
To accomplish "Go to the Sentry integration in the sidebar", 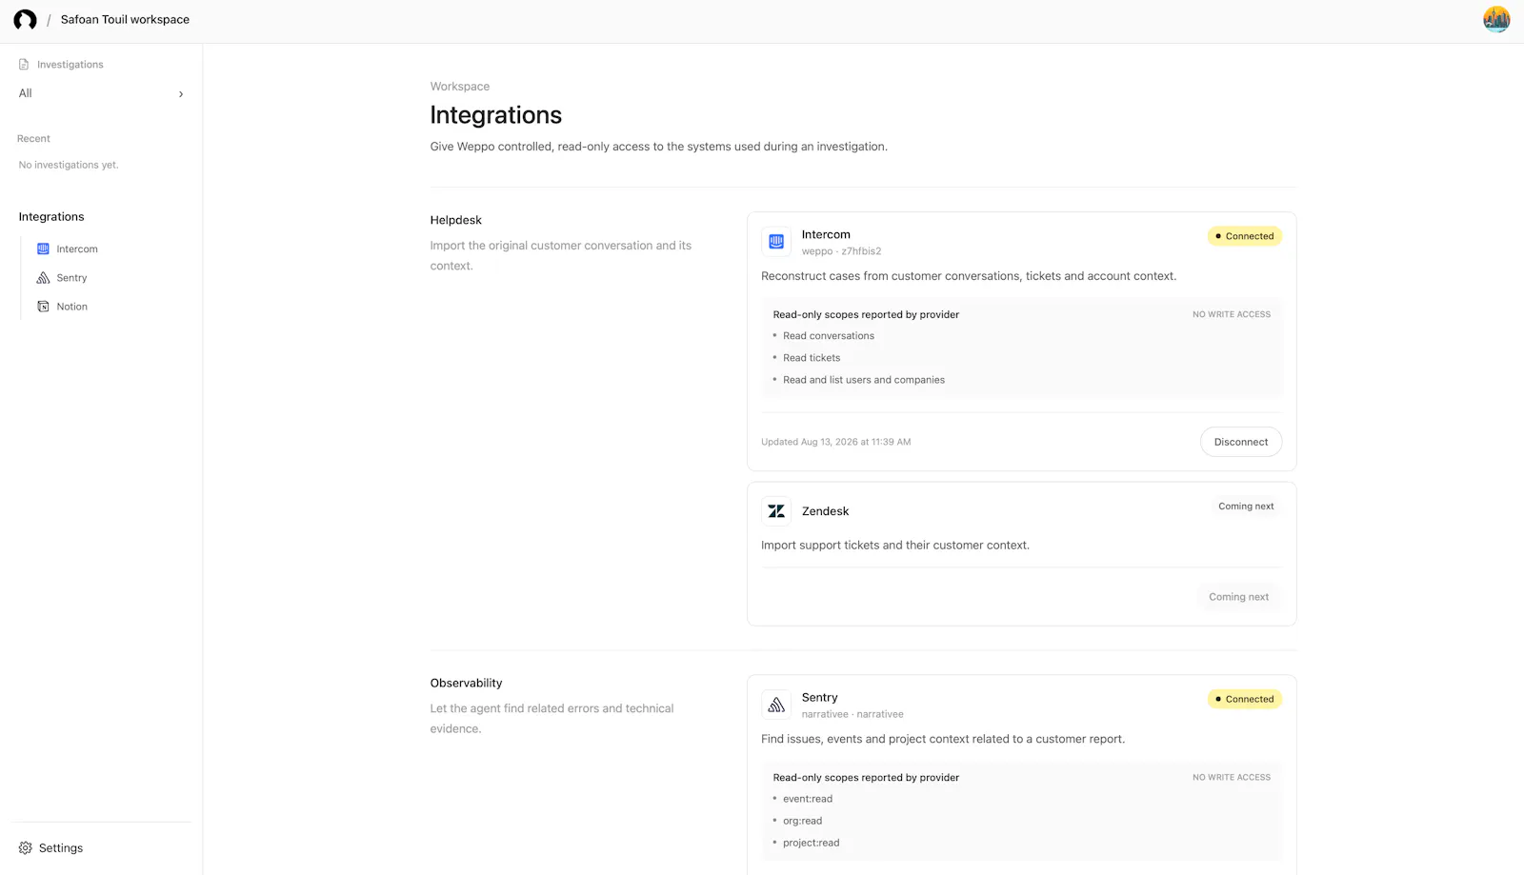I will [x=71, y=278].
